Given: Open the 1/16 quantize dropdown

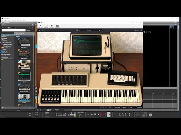Looking at the screenshot, I should pos(38,114).
